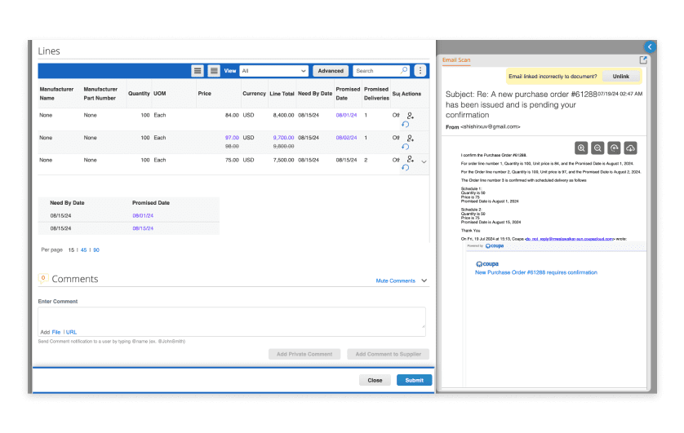Click the Line Total column header
This screenshot has height=433, width=684.
(282, 94)
